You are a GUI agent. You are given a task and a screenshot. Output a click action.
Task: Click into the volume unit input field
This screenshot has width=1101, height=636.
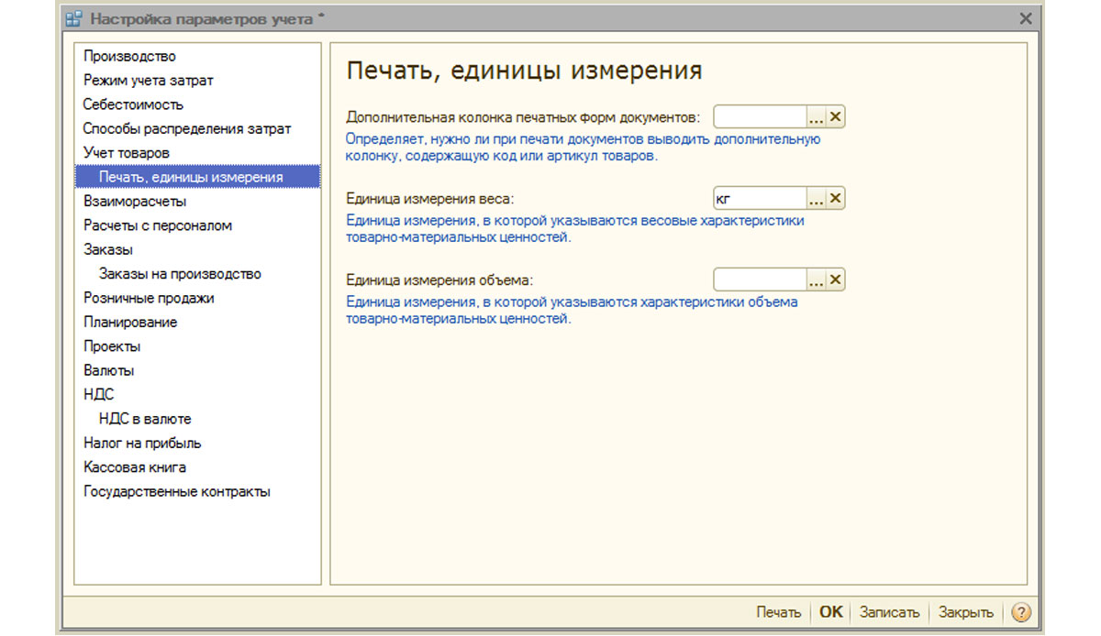tap(760, 280)
